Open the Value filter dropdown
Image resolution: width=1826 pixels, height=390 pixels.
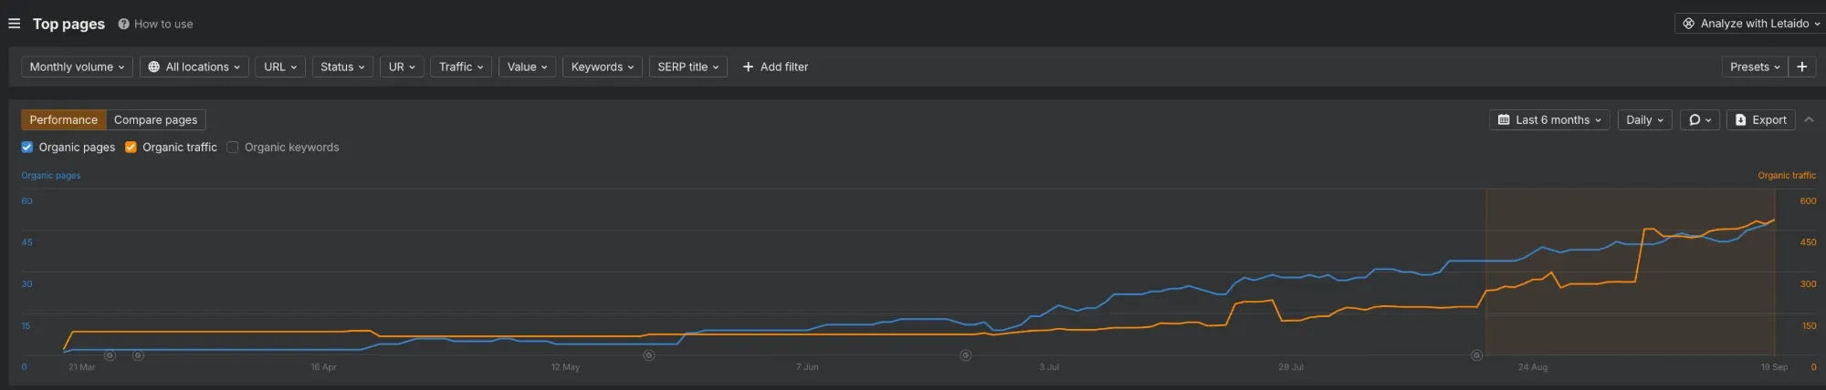527,67
